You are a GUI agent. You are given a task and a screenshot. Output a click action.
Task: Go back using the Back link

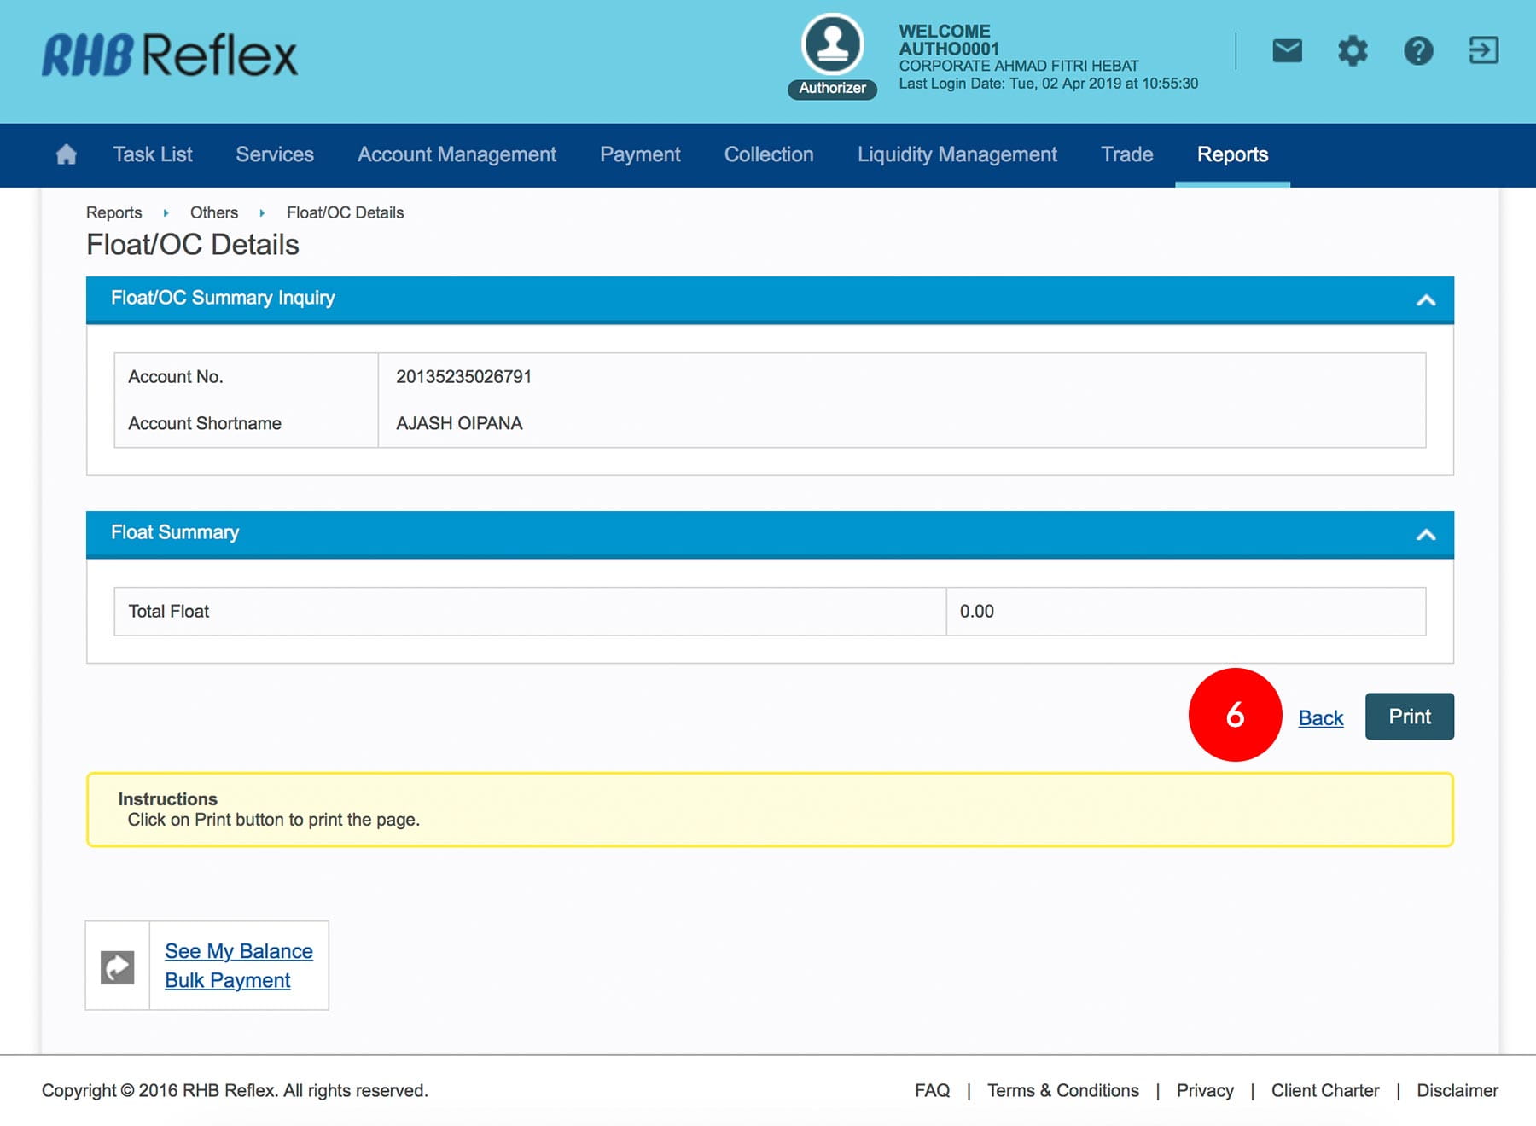point(1320,718)
